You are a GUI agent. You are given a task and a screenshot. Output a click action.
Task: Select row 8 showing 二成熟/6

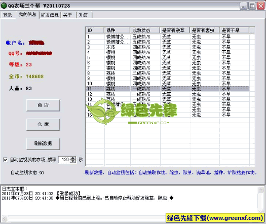(168, 73)
